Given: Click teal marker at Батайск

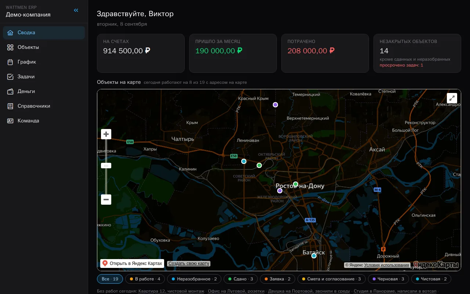Looking at the screenshot, I should pos(314,256).
